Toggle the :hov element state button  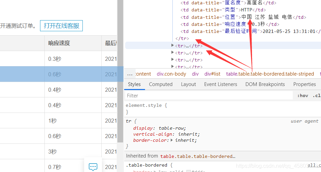coord(302,96)
